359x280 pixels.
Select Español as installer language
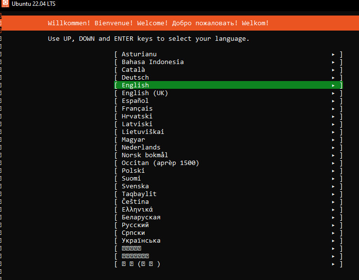pyautogui.click(x=135, y=101)
